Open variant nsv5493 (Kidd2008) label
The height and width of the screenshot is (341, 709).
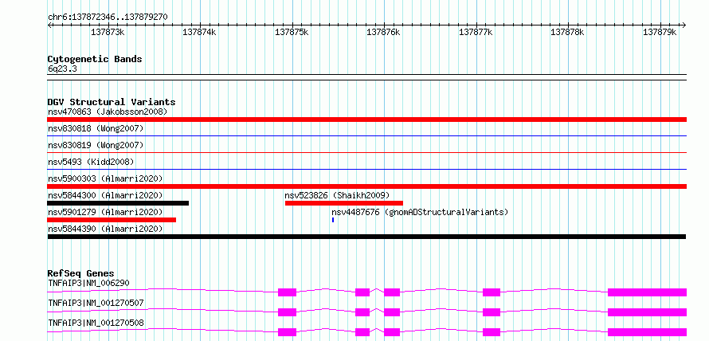click(91, 162)
